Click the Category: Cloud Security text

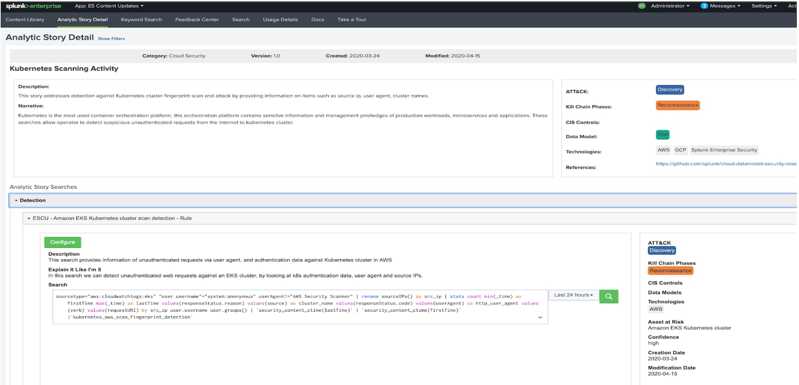coord(174,56)
